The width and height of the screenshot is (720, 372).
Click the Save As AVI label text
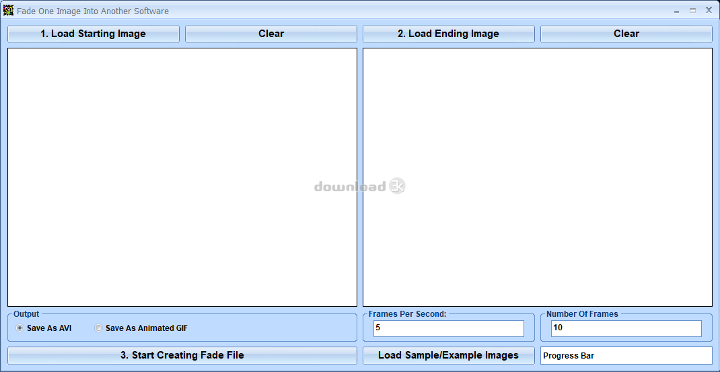click(49, 328)
